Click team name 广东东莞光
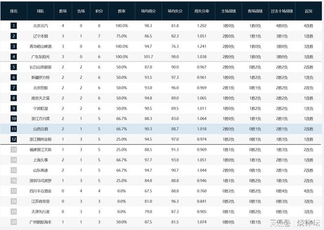Screen dimensions: 324x230 click(x=41, y=56)
